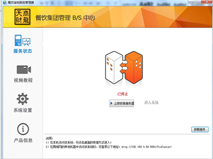213x159 pixels.
Task: Click instruction line 1 about desktop shortcut
Action: pos(78,142)
